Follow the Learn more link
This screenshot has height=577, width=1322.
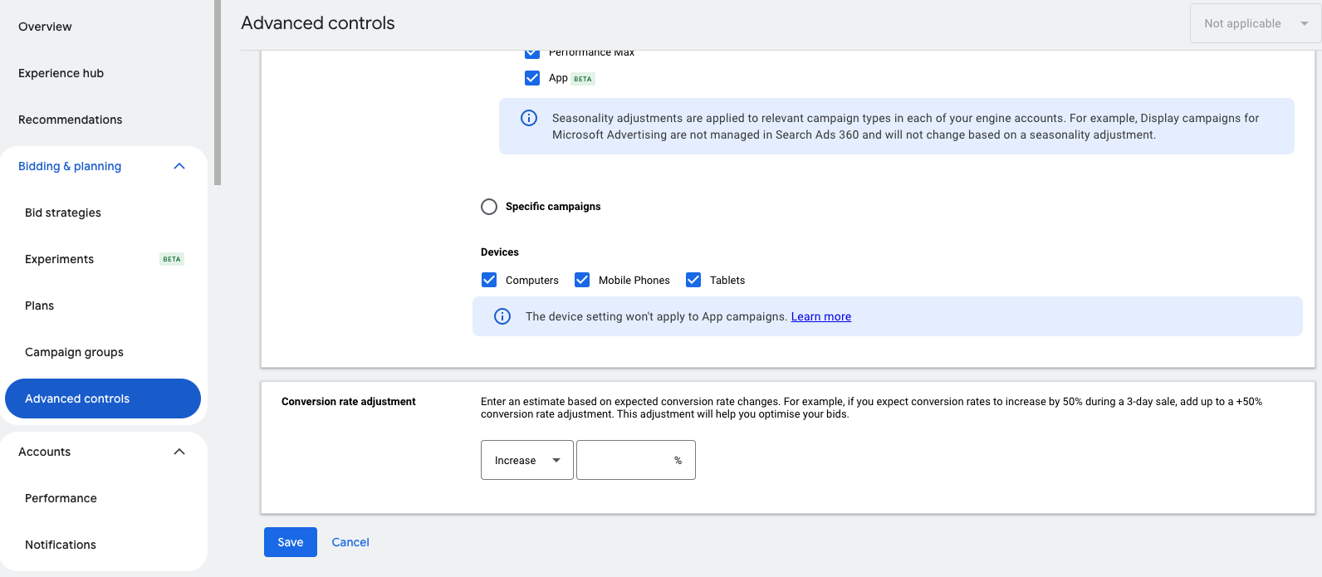click(x=820, y=316)
